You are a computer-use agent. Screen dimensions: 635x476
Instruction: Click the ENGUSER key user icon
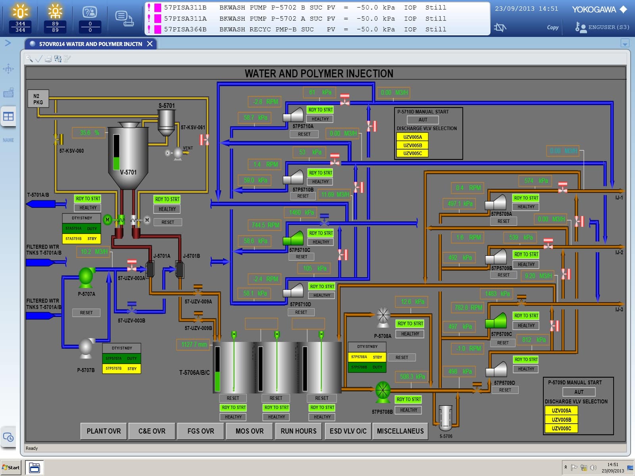click(x=580, y=27)
